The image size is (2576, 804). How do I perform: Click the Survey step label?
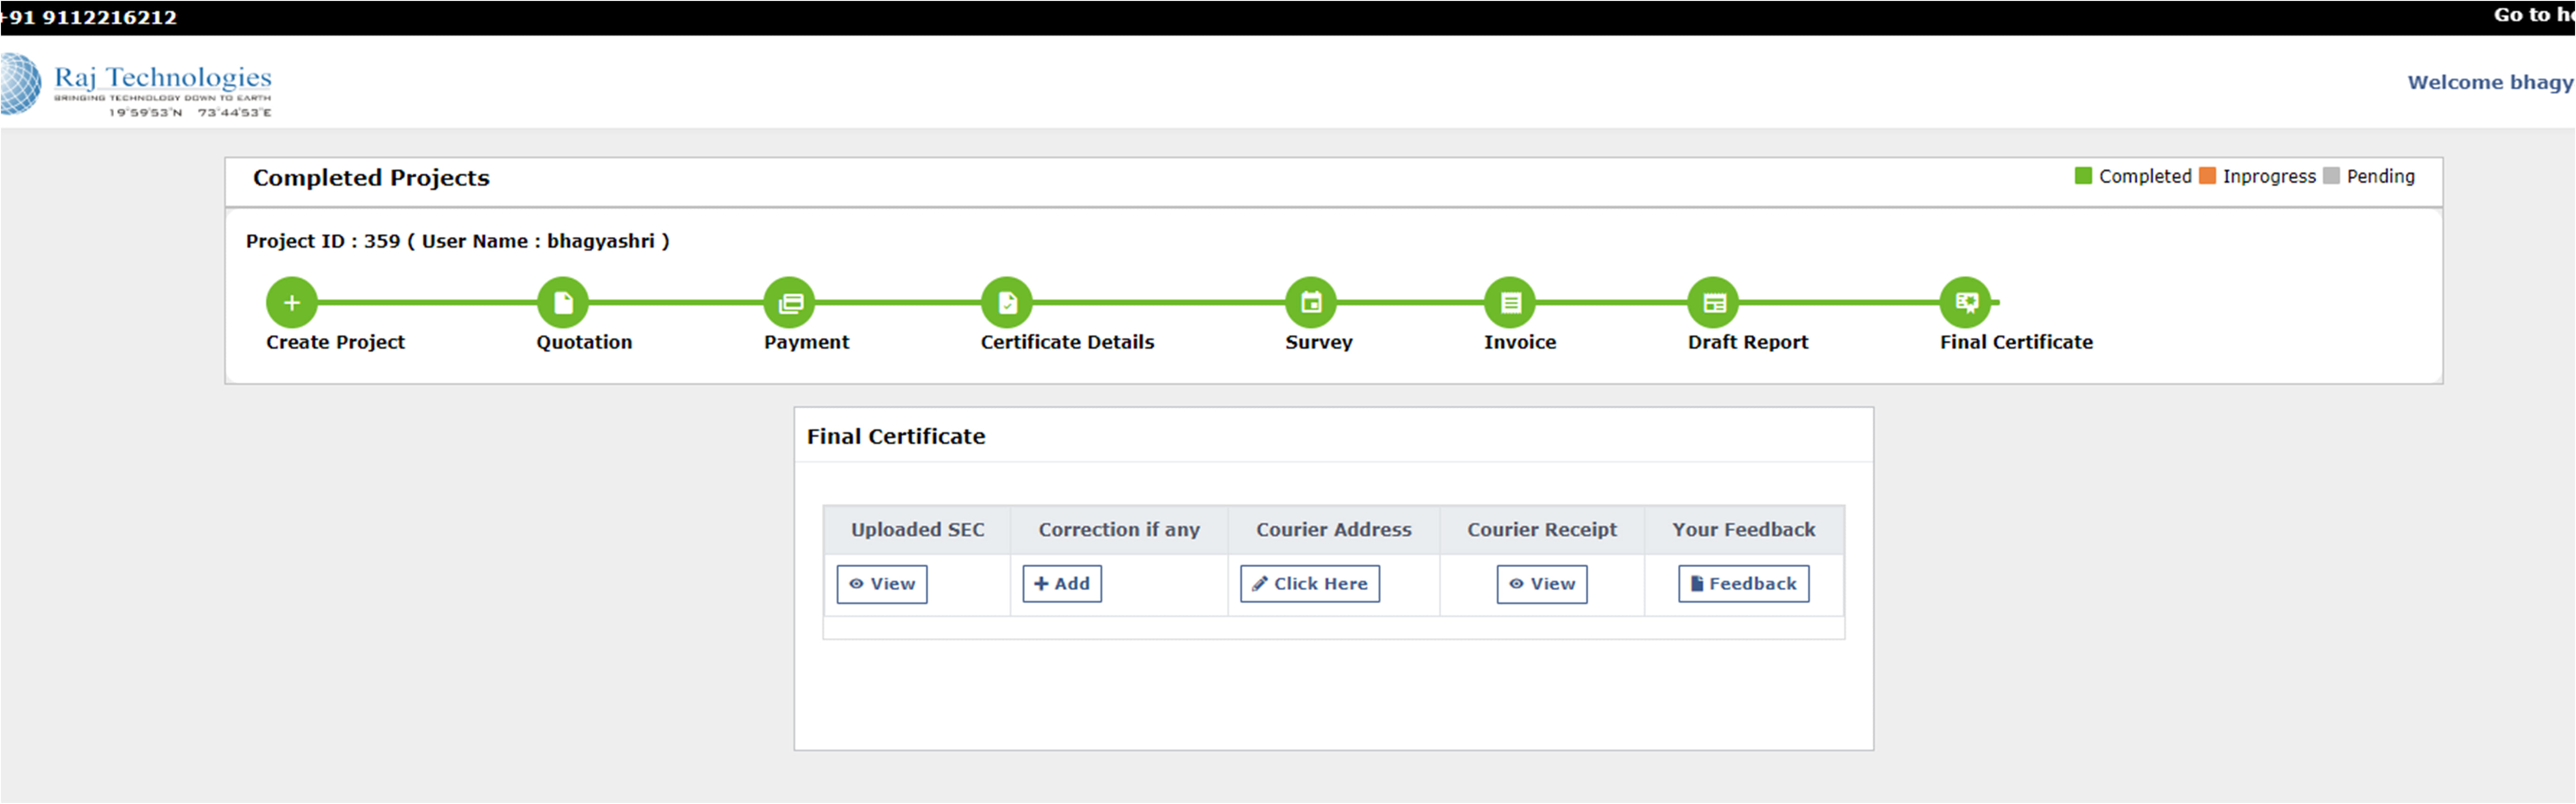pos(1319,343)
